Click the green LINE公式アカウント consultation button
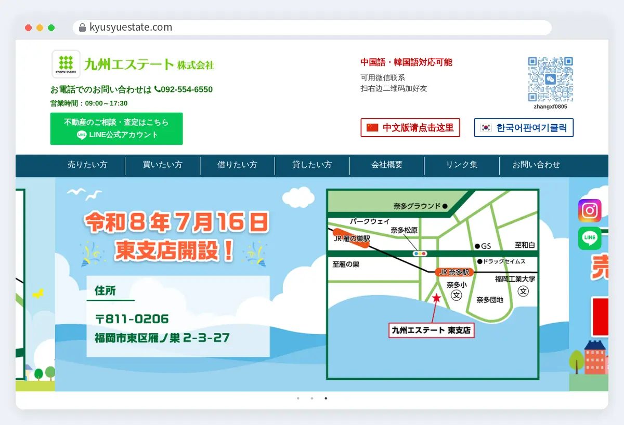624x425 pixels. 116,129
